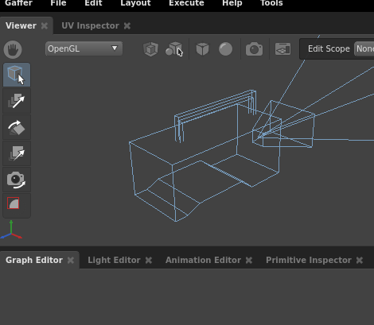Activate the Translate tool
This screenshot has height=325, width=374.
coord(17,101)
